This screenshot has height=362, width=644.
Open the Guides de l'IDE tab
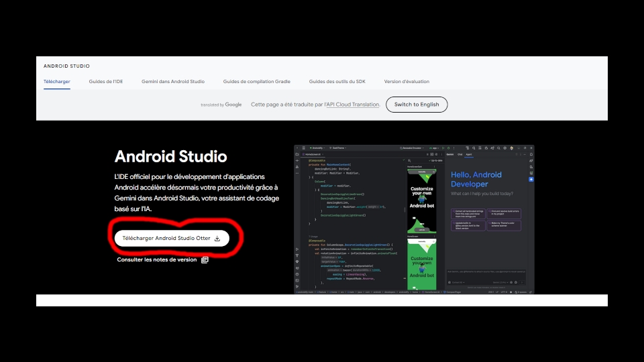click(106, 82)
